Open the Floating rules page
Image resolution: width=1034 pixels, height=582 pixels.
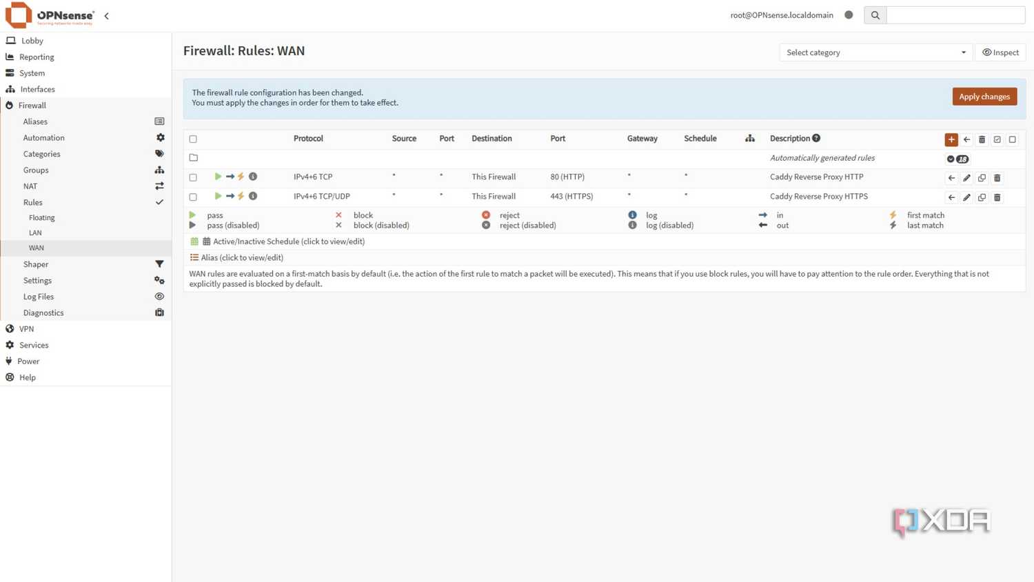85,217
